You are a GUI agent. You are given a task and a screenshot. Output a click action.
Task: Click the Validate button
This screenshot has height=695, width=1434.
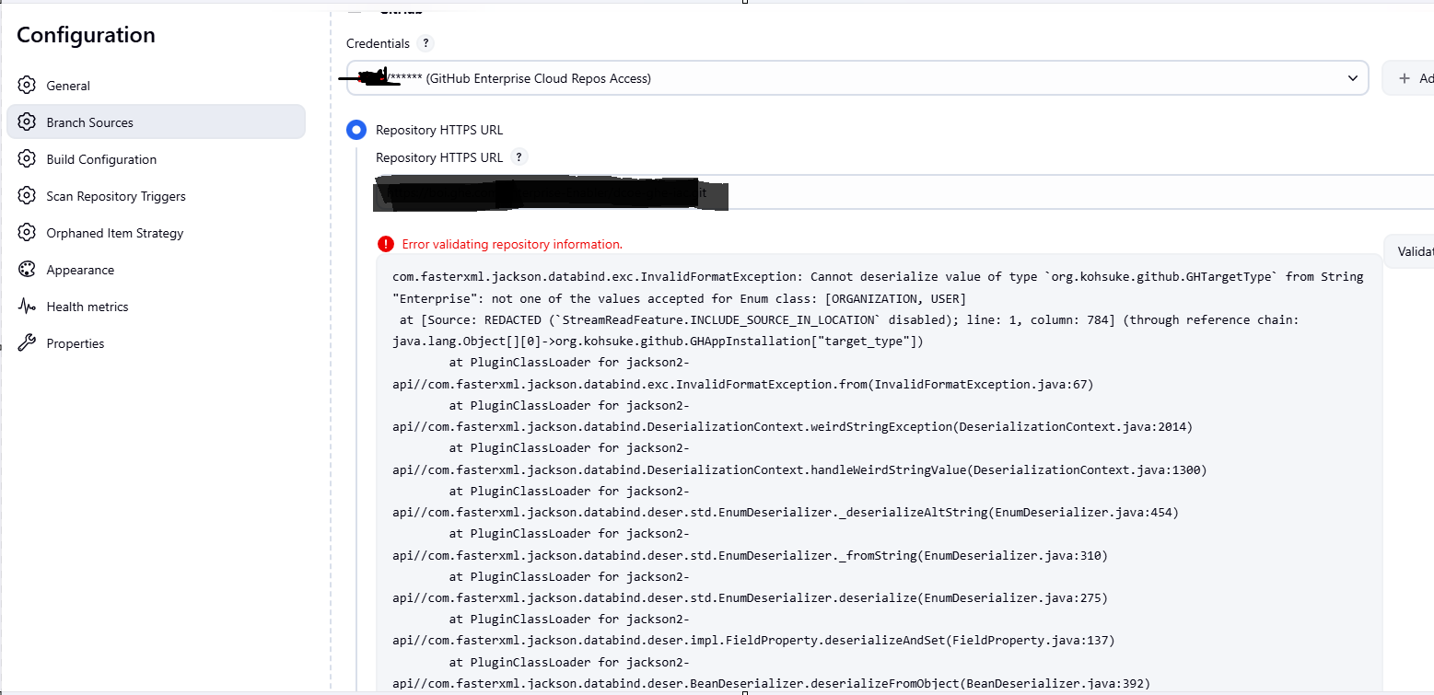pyautogui.click(x=1414, y=251)
